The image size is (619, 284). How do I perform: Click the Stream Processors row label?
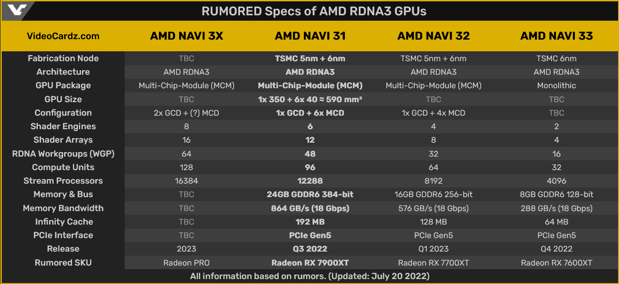pyautogui.click(x=63, y=181)
